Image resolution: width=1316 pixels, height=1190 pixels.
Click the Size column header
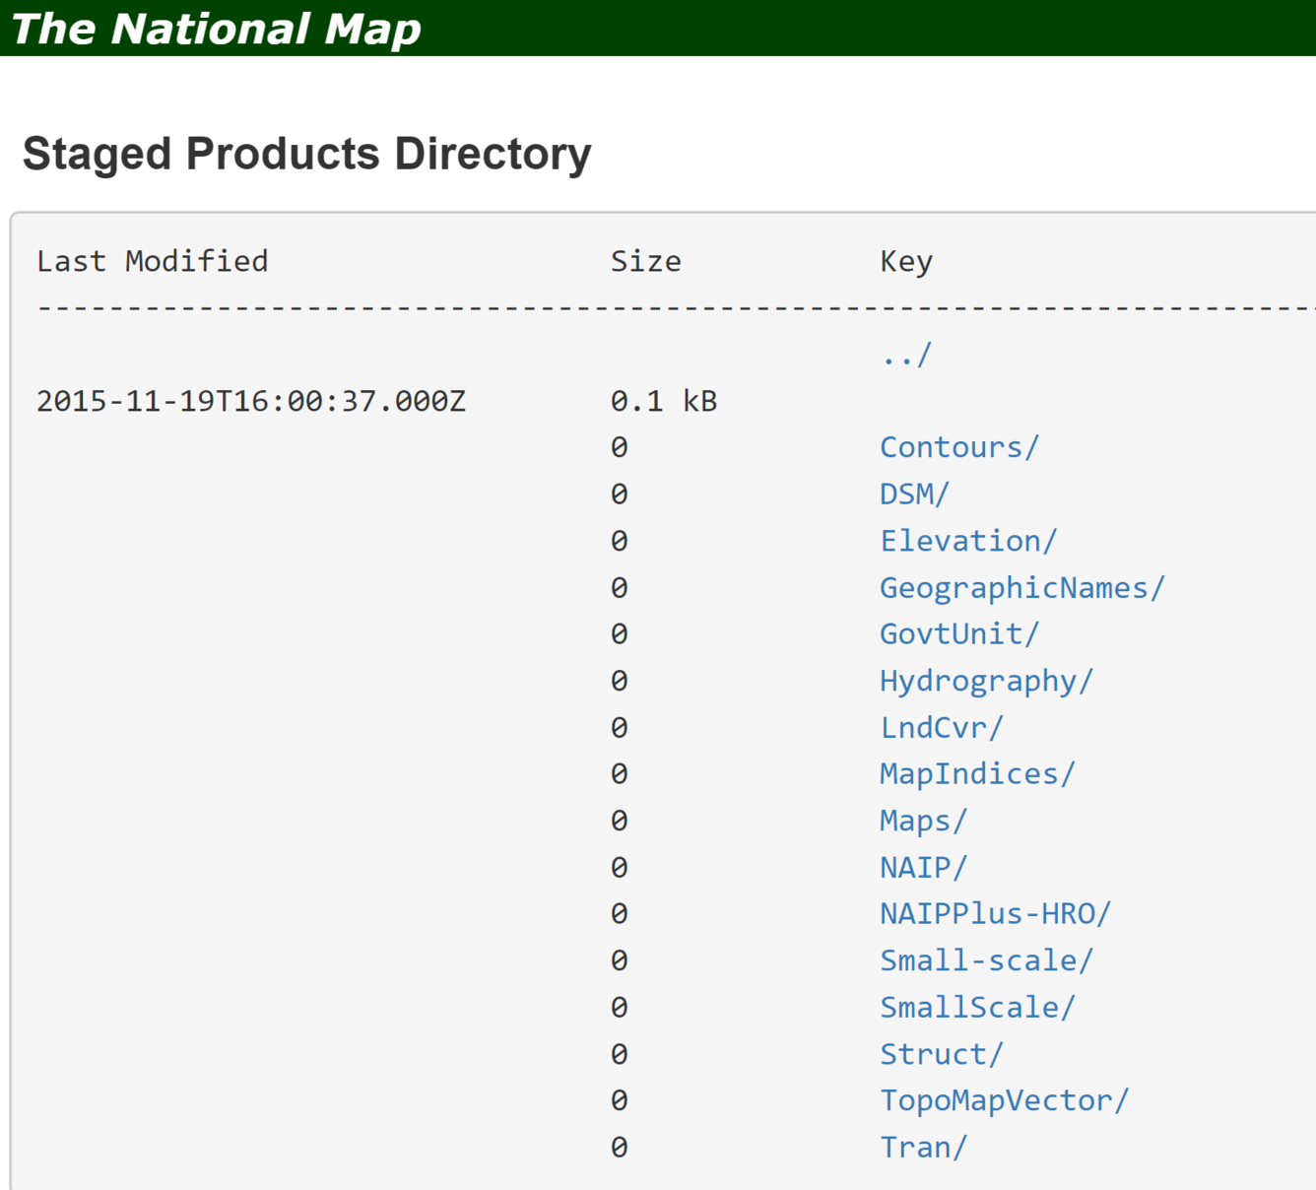646,261
